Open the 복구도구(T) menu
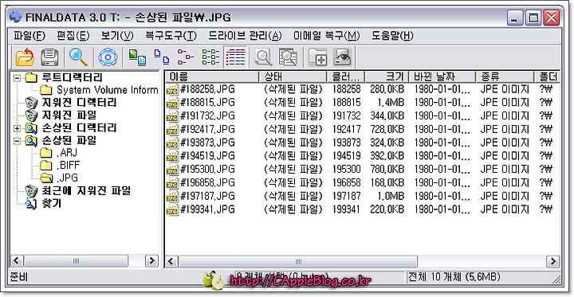Screen dimensions: 574x297 pyautogui.click(x=171, y=36)
